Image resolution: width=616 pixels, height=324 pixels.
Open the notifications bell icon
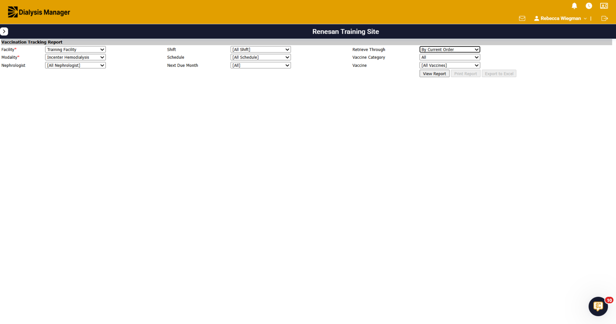(574, 6)
